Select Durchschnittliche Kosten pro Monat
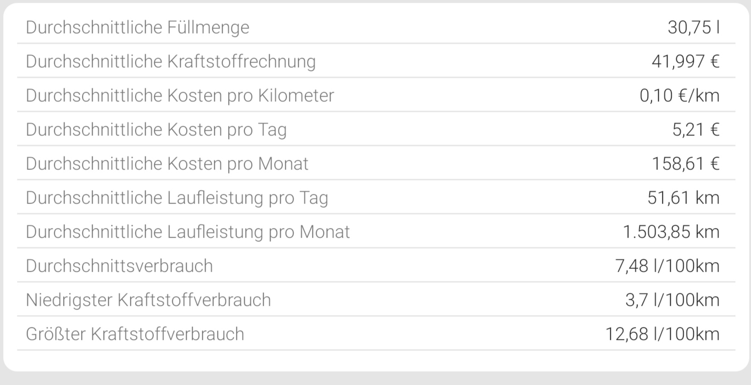The width and height of the screenshot is (751, 385). (x=167, y=163)
